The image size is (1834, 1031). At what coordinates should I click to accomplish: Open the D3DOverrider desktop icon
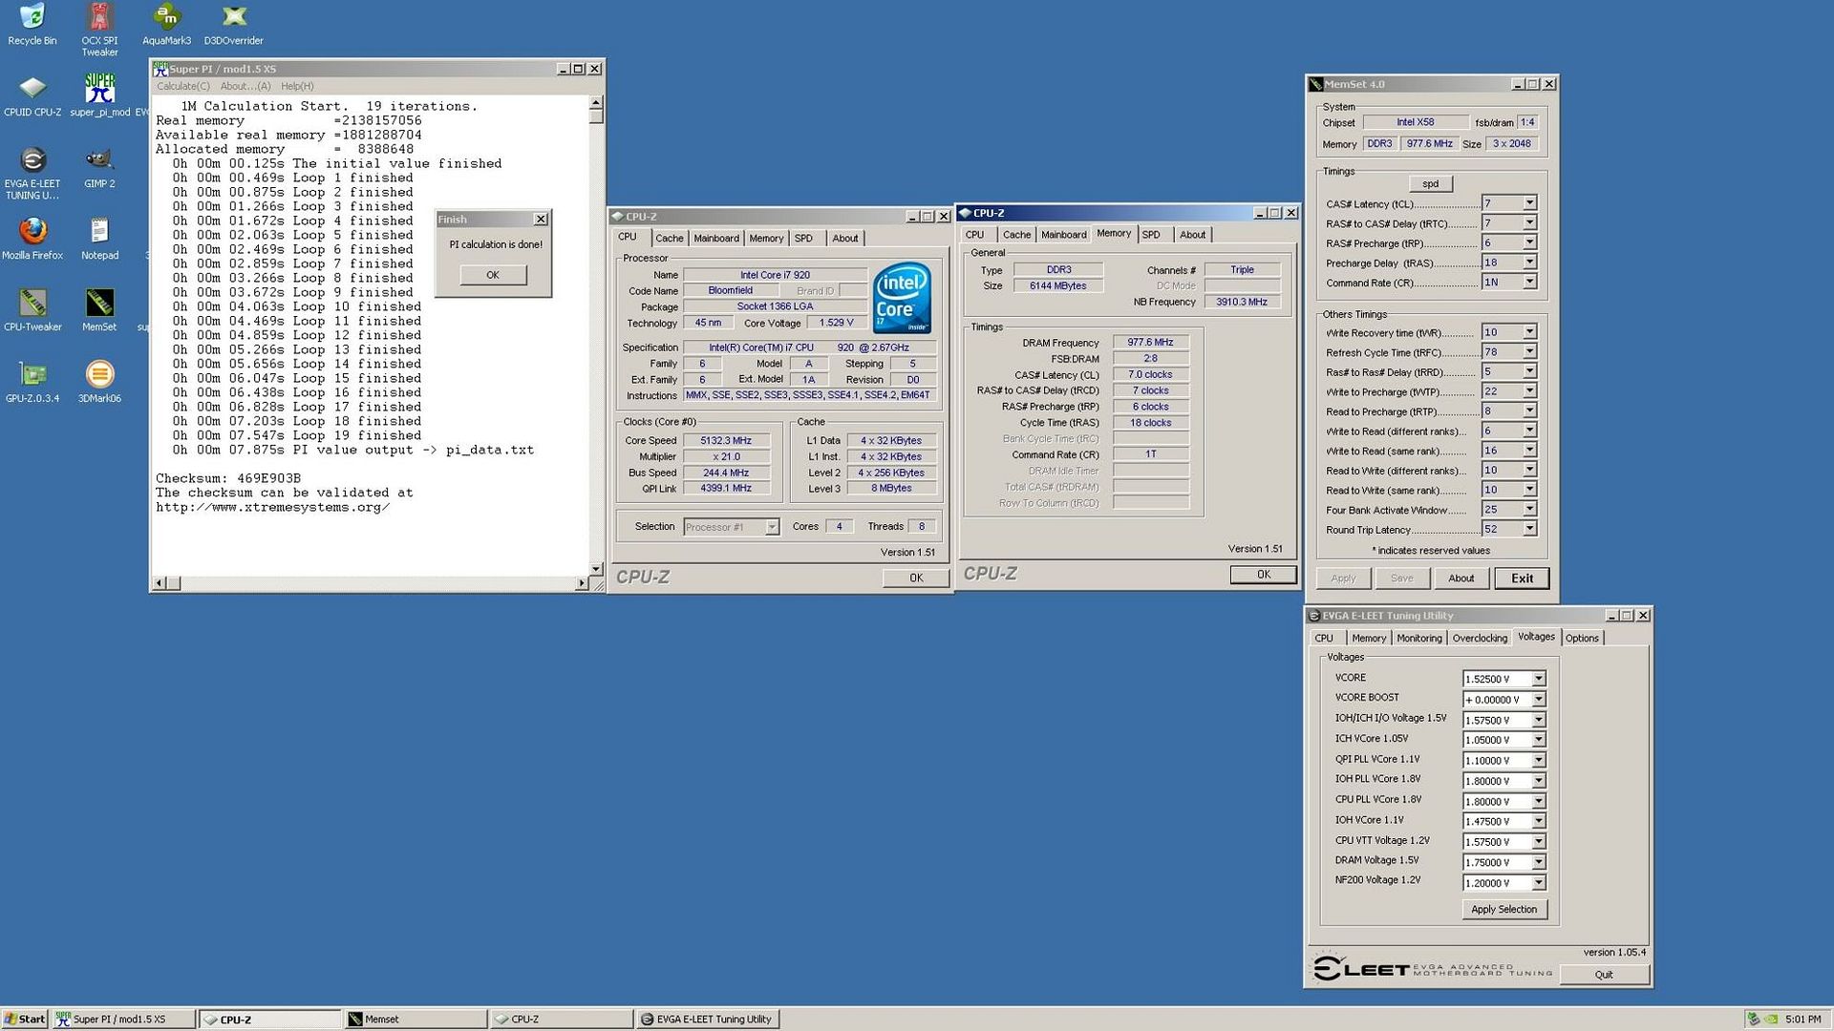click(233, 17)
